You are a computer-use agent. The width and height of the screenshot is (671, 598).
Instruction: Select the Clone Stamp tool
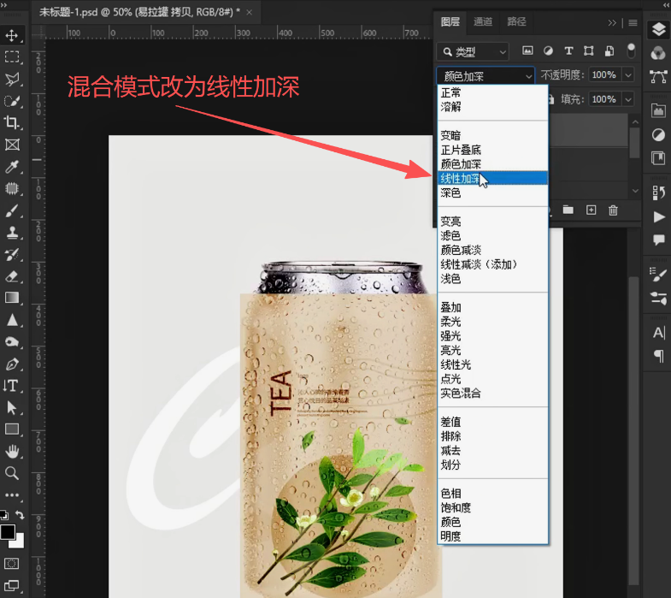[12, 233]
